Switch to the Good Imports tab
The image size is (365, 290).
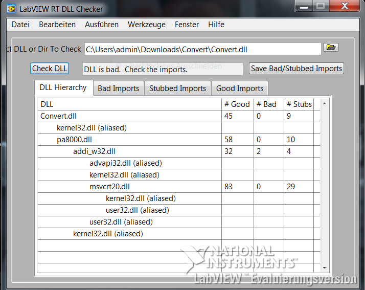pyautogui.click(x=240, y=88)
